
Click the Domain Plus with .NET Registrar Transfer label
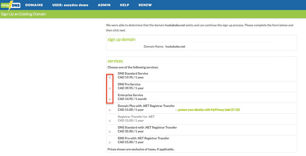[146, 106]
